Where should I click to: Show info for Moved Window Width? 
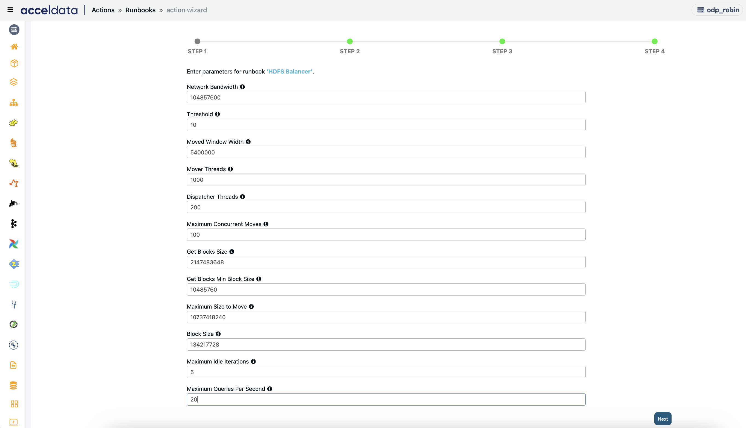click(248, 142)
